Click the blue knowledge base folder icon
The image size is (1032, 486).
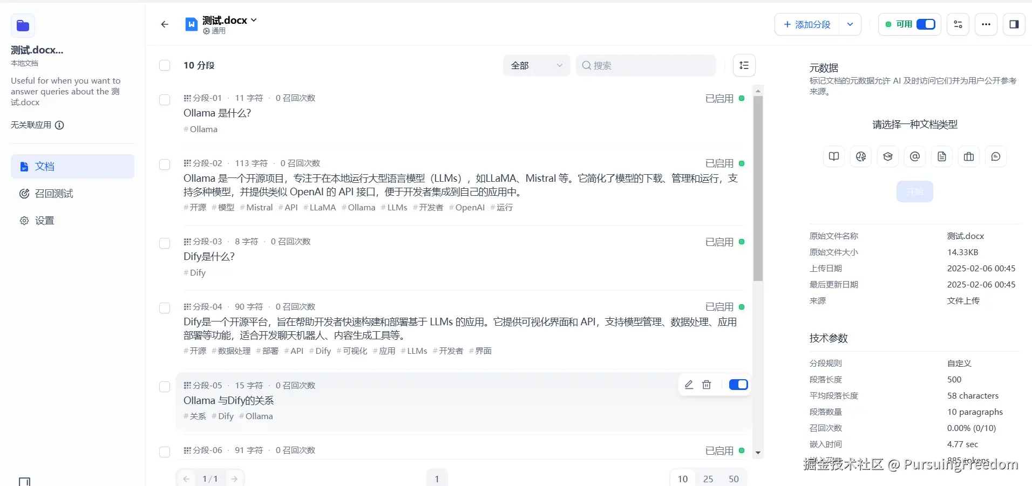[23, 25]
